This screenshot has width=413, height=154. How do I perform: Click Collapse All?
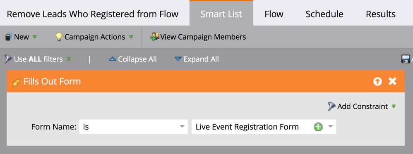[x=133, y=59]
